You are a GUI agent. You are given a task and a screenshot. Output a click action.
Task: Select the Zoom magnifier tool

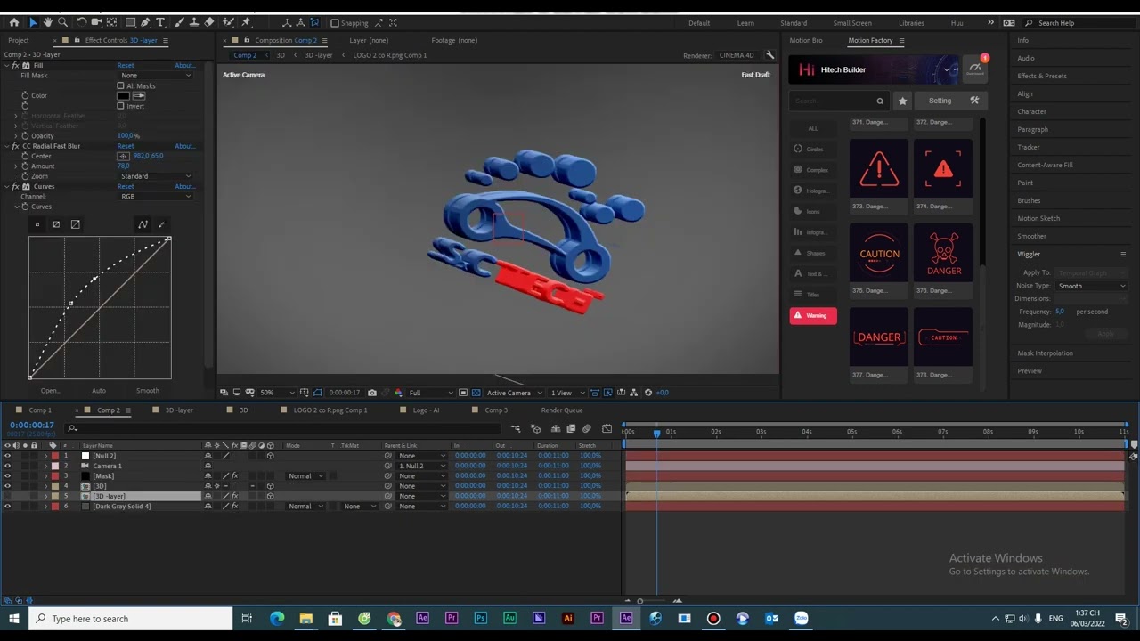click(x=62, y=22)
